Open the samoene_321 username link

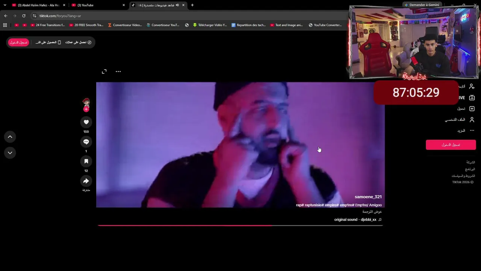pos(368,197)
